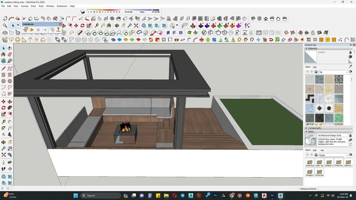Viewport: 356px width, 200px height.
Task: Select the Select arrow tool in left toolbar
Action: click(4, 48)
